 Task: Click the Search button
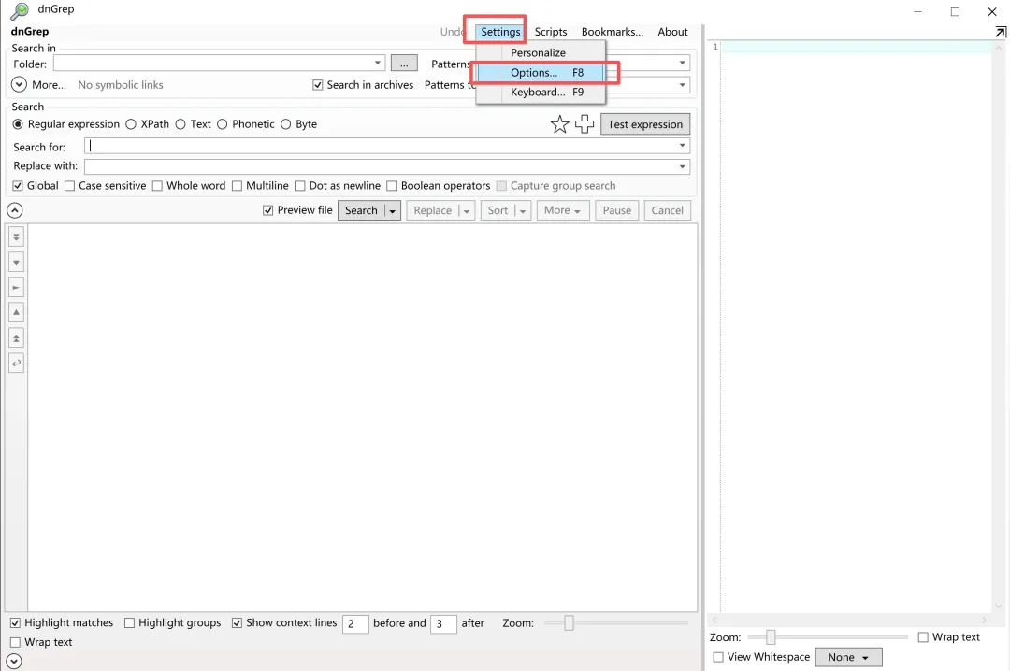pos(361,210)
